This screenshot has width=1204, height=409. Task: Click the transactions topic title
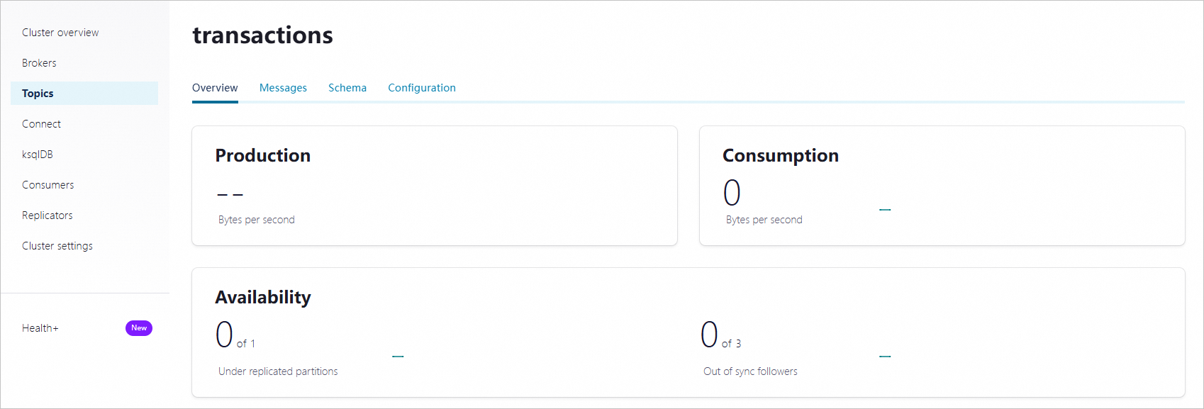tap(262, 35)
